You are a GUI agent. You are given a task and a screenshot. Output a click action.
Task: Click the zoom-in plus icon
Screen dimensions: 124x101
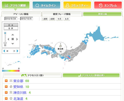pyautogui.click(x=5, y=33)
